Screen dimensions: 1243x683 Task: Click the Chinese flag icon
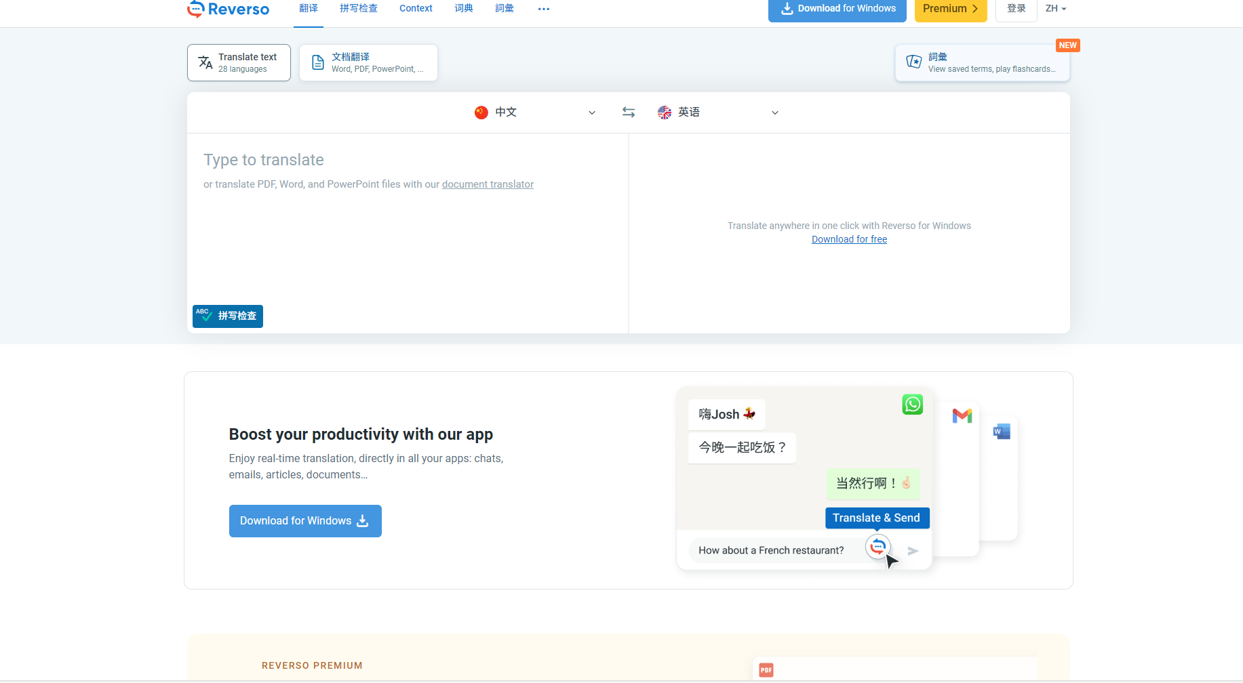click(x=481, y=112)
